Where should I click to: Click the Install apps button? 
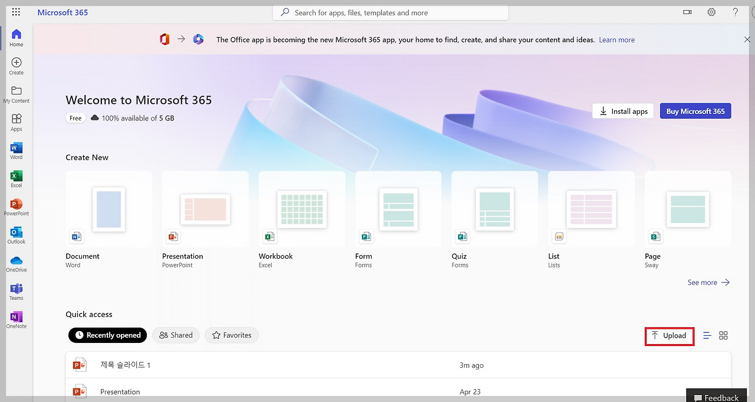623,111
